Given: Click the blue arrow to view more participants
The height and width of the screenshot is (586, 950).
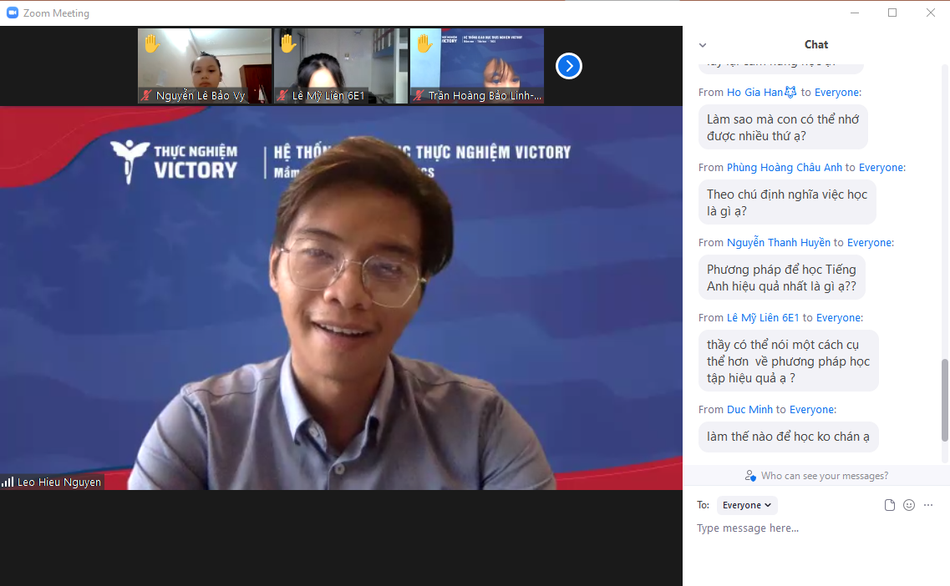Looking at the screenshot, I should click(568, 66).
